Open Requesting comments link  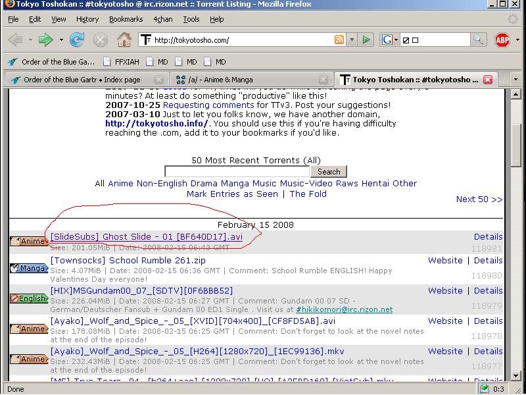click(208, 105)
